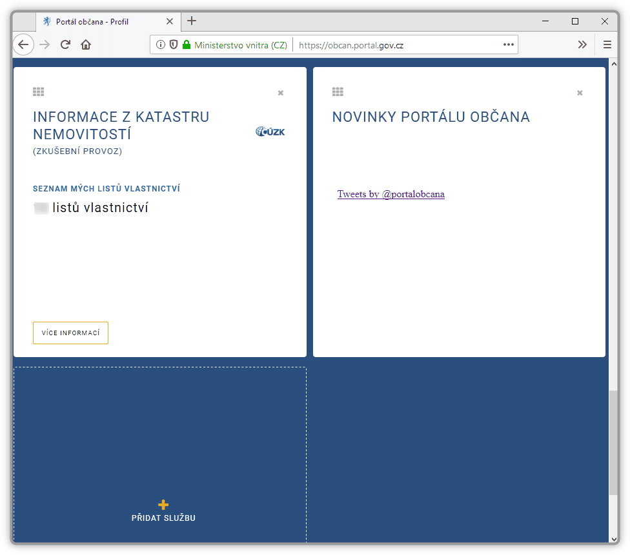630x555 pixels.
Task: Open page actions three-dot menu
Action: click(x=508, y=45)
